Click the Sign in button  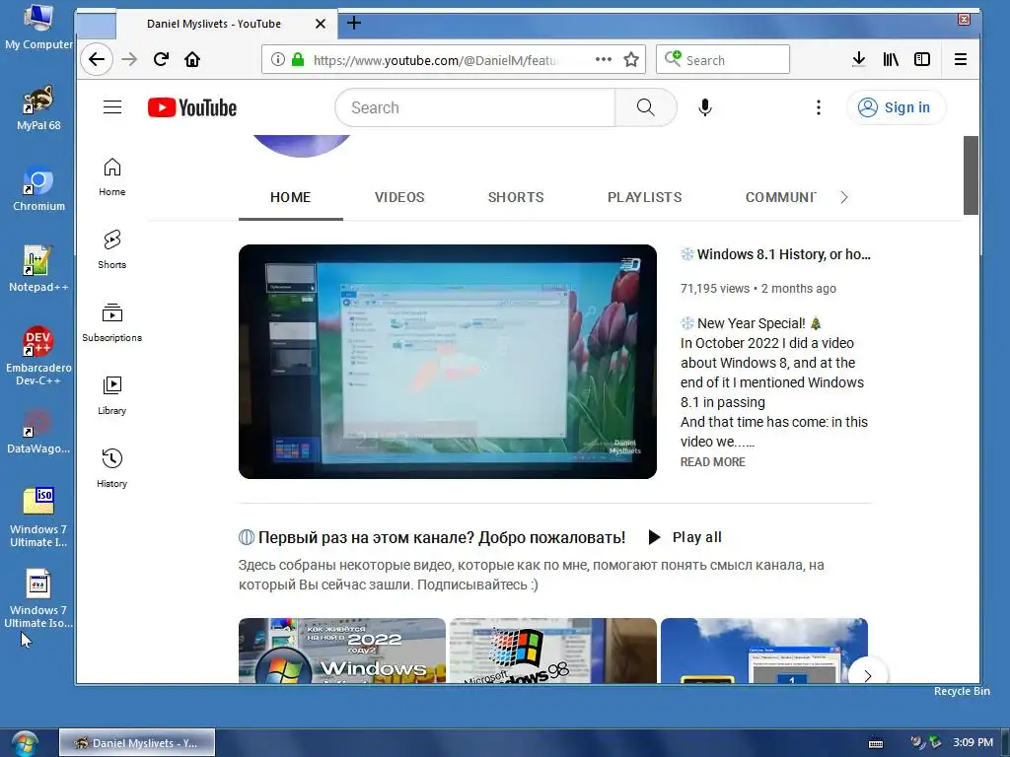(x=896, y=107)
